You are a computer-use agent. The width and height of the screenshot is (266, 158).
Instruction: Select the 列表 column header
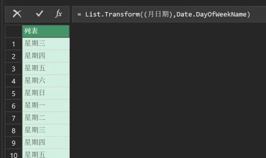pyautogui.click(x=46, y=31)
